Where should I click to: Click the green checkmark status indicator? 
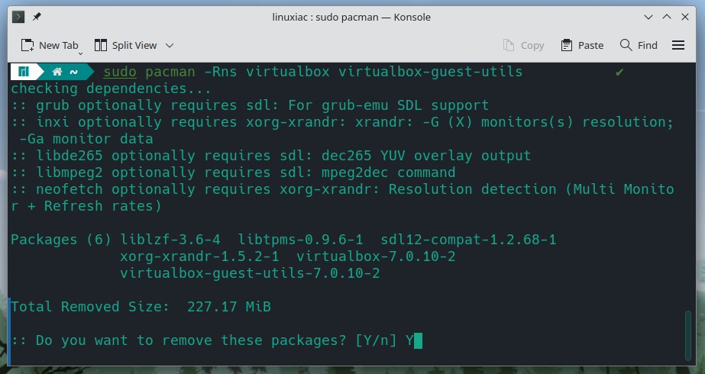pos(619,72)
